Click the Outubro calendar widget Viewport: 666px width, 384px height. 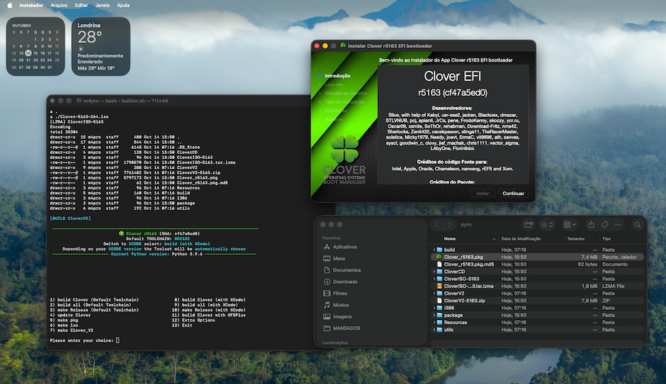(36, 46)
